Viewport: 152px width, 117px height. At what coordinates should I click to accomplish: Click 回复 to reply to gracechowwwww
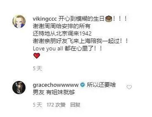(75, 105)
